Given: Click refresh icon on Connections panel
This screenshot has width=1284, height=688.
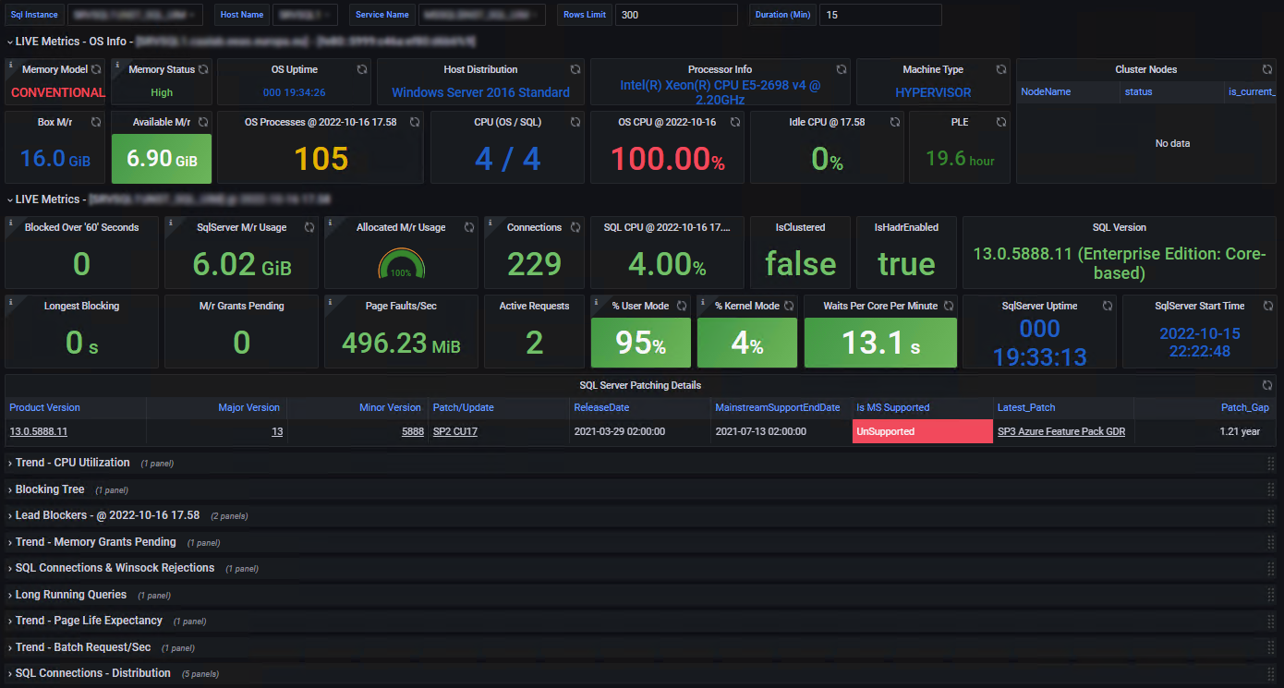Looking at the screenshot, I should tap(575, 227).
